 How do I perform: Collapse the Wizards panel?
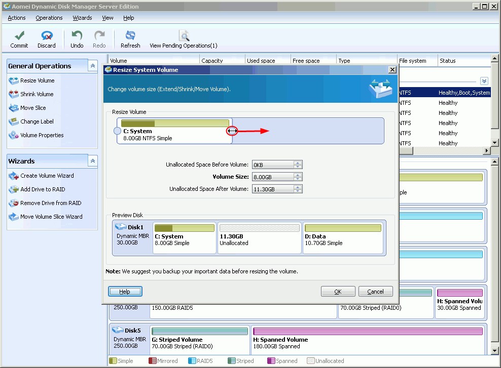tap(93, 161)
